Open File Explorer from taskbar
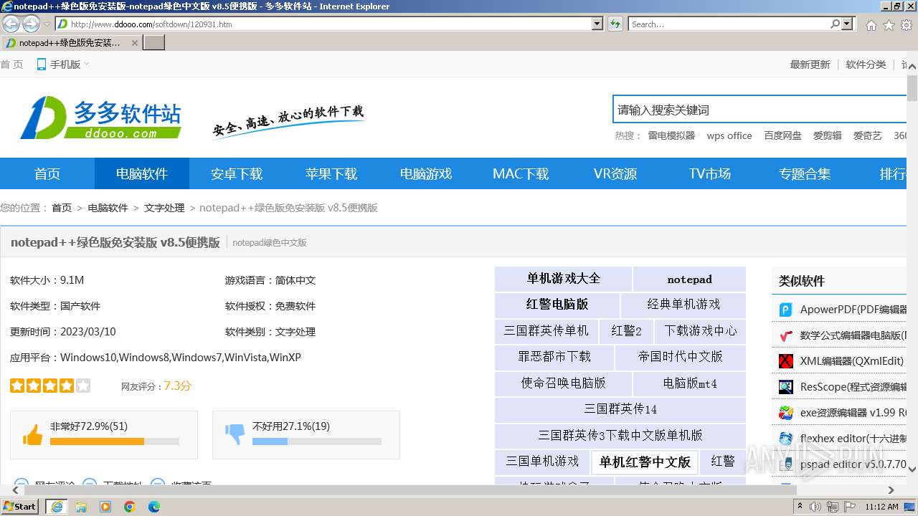918x516 pixels. [x=81, y=507]
